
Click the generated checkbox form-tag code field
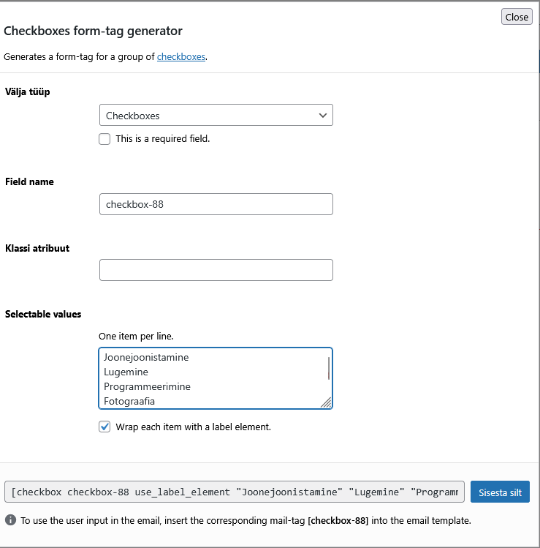(x=234, y=492)
